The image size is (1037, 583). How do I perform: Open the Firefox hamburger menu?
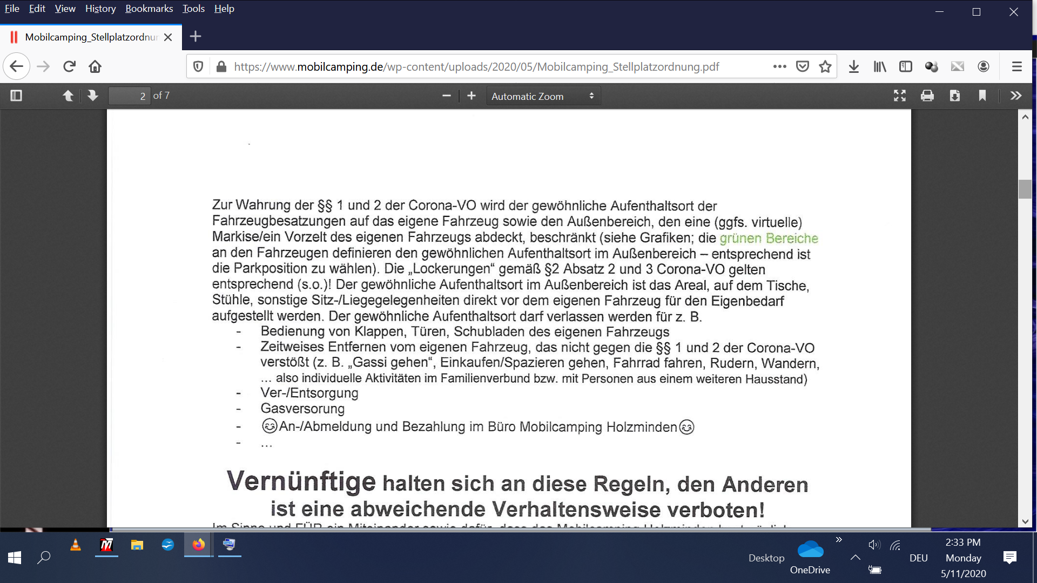coord(1017,66)
